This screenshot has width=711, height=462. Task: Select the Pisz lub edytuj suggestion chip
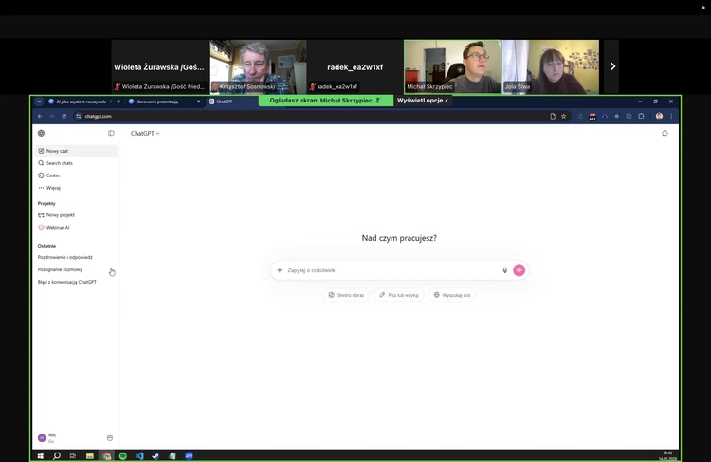399,295
